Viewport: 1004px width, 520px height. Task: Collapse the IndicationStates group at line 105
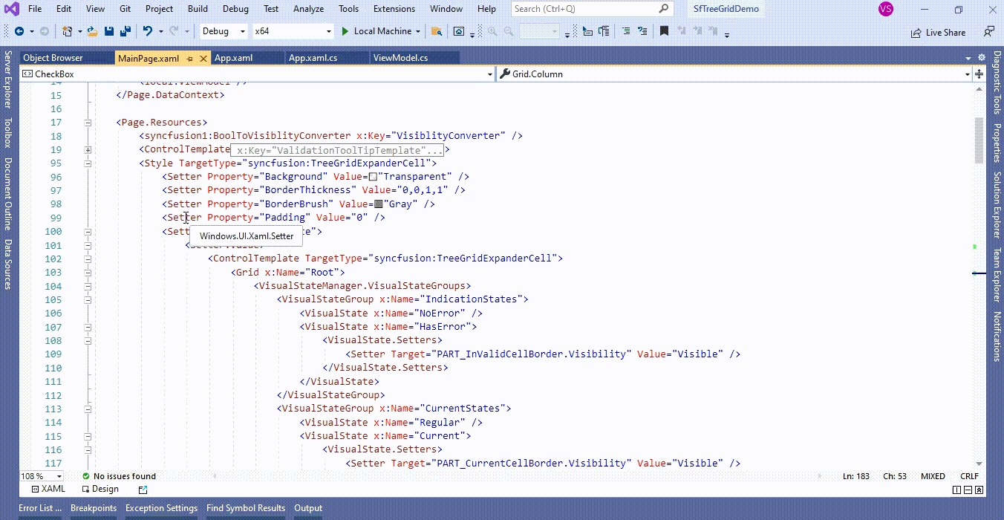[88, 300]
